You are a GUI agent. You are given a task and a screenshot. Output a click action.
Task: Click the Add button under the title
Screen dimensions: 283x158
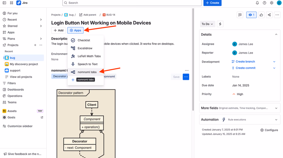(58, 30)
